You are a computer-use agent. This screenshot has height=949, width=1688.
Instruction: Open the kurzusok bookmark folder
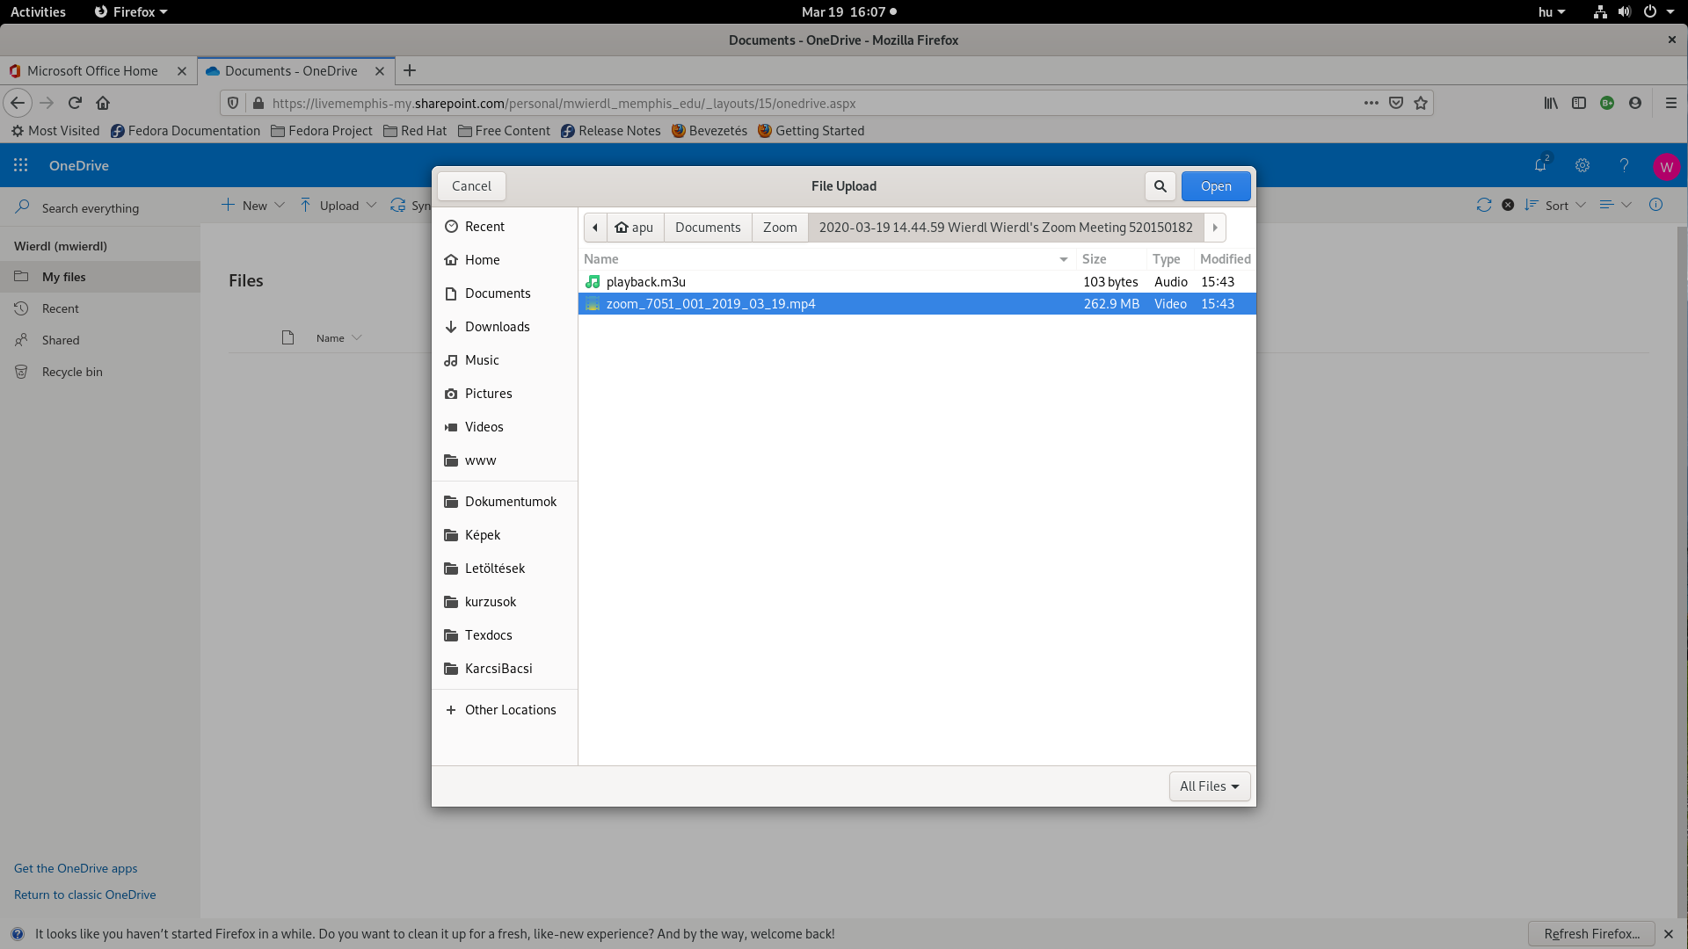[x=505, y=602]
